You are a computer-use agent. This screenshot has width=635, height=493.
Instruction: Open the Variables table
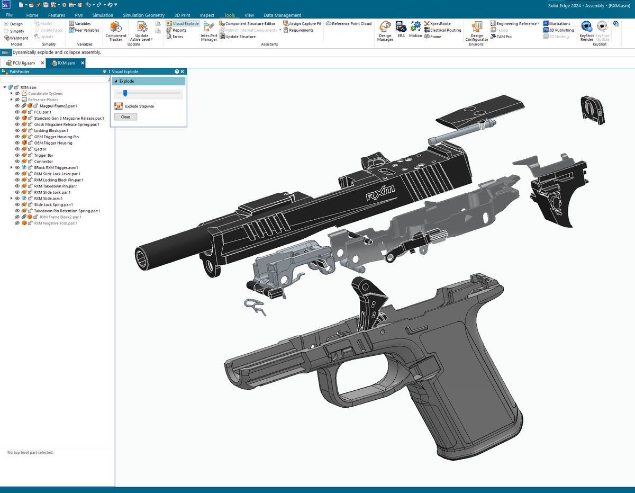click(80, 24)
